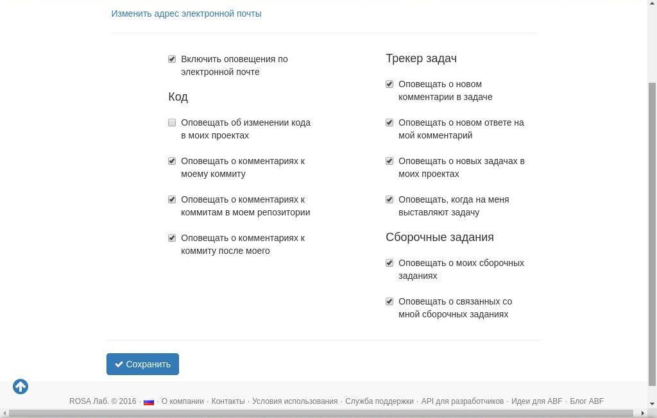Open Служба поддержки footer link
Image resolution: width=657 pixels, height=418 pixels.
click(379, 401)
